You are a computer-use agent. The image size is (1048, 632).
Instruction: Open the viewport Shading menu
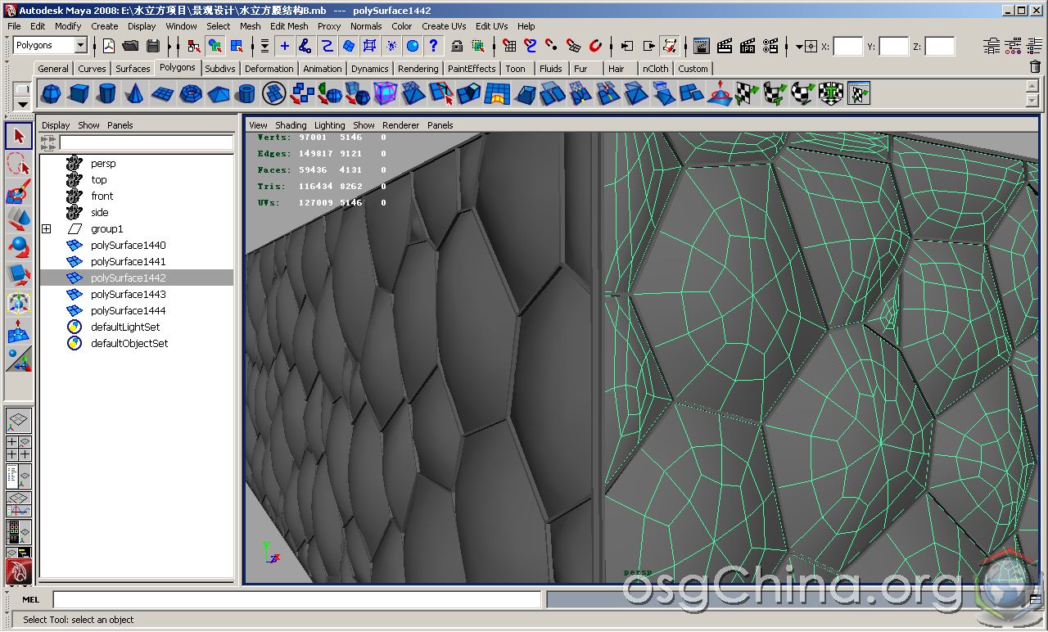291,125
